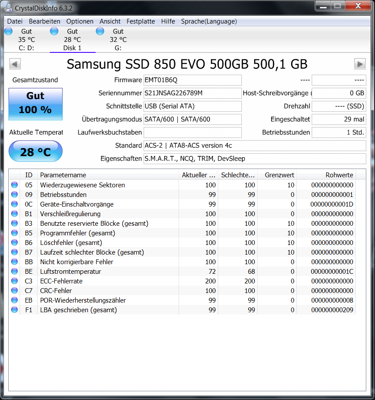This screenshot has height=400, width=375.
Task: Click status orb of Benutzte reservierte Blöcke row
Action: 14,223
